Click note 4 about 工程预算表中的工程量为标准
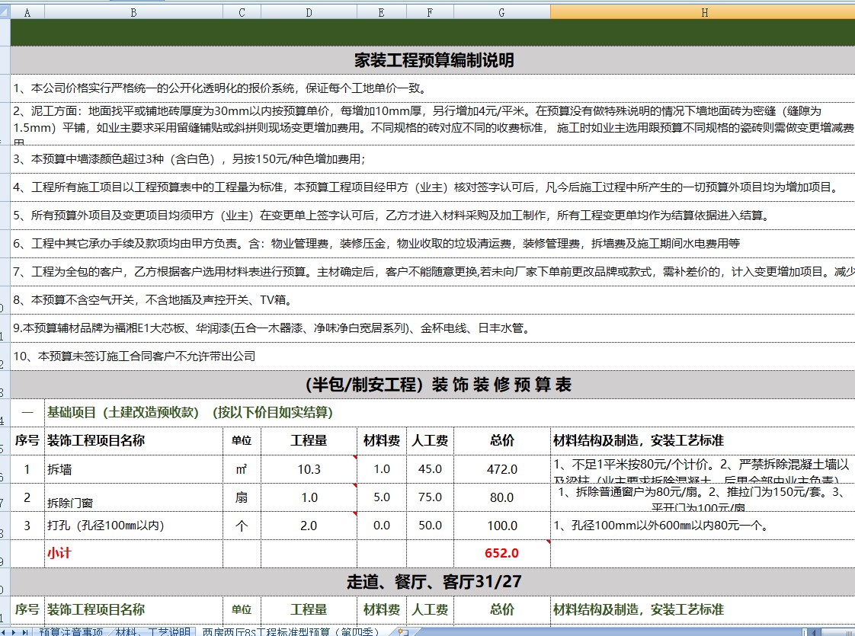 433,187
